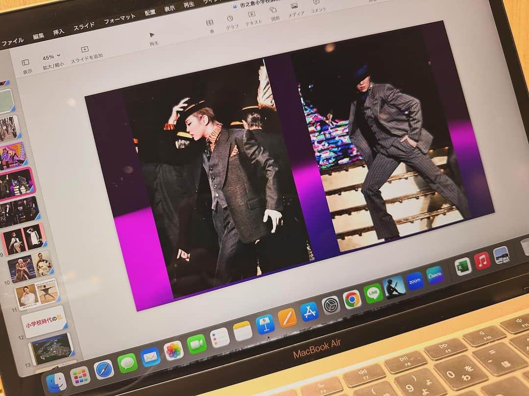Select the colorful pink illustration slide thumbnail
This screenshot has height=396, width=529.
coord(13,155)
